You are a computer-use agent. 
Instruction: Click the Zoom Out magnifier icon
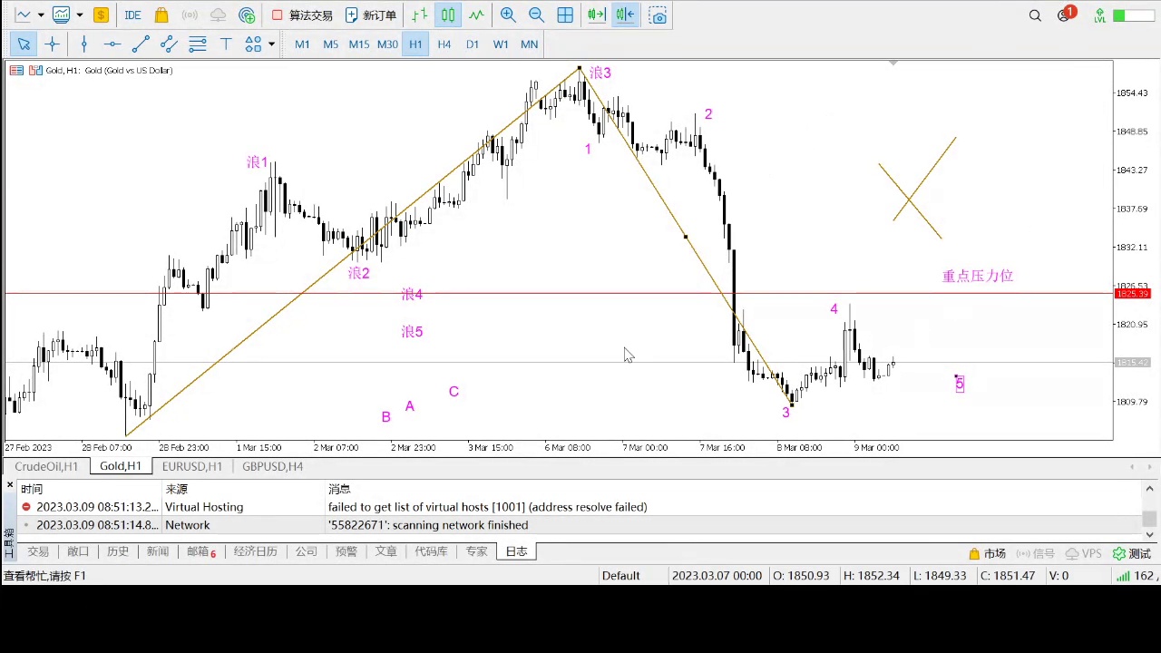coord(536,15)
